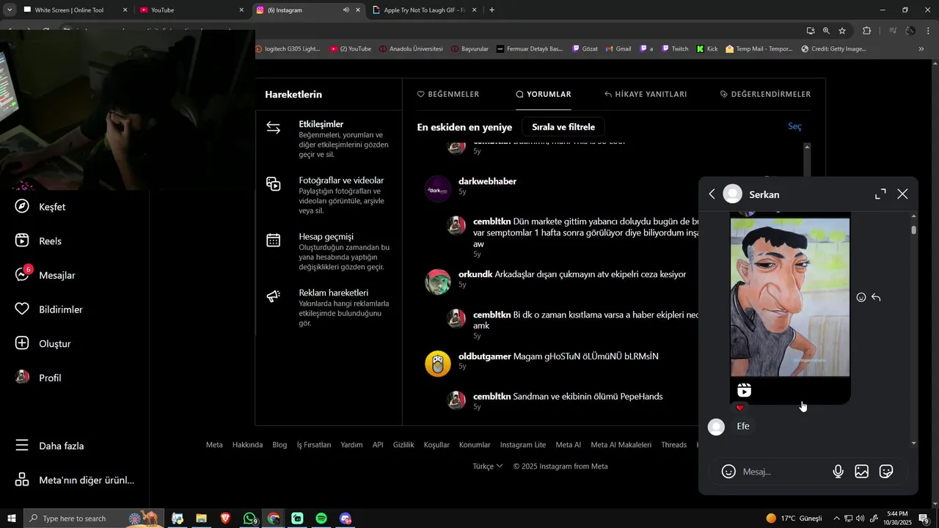Click the taskbar search box
Image resolution: width=939 pixels, height=528 pixels.
[x=93, y=518]
